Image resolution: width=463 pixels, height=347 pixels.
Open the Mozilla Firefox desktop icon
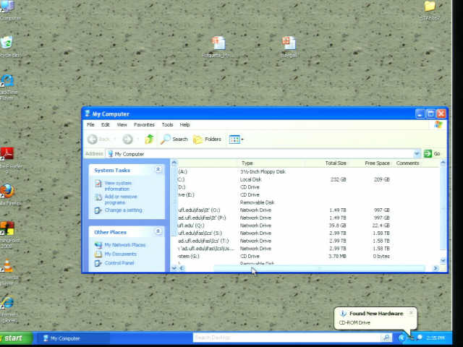coord(7,191)
